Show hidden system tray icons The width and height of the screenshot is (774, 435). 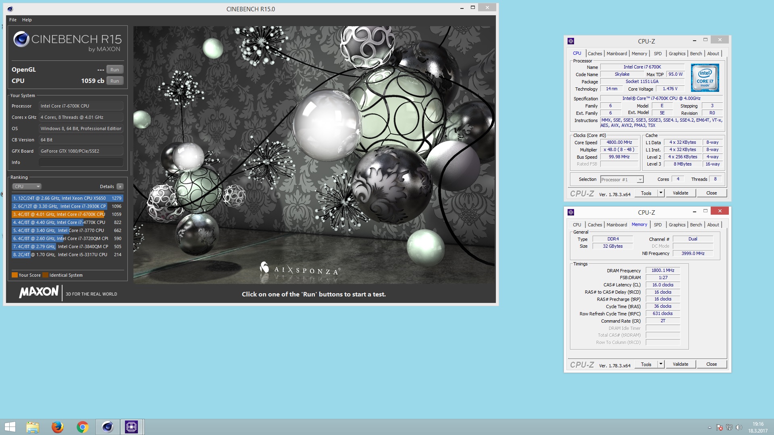pos(709,427)
